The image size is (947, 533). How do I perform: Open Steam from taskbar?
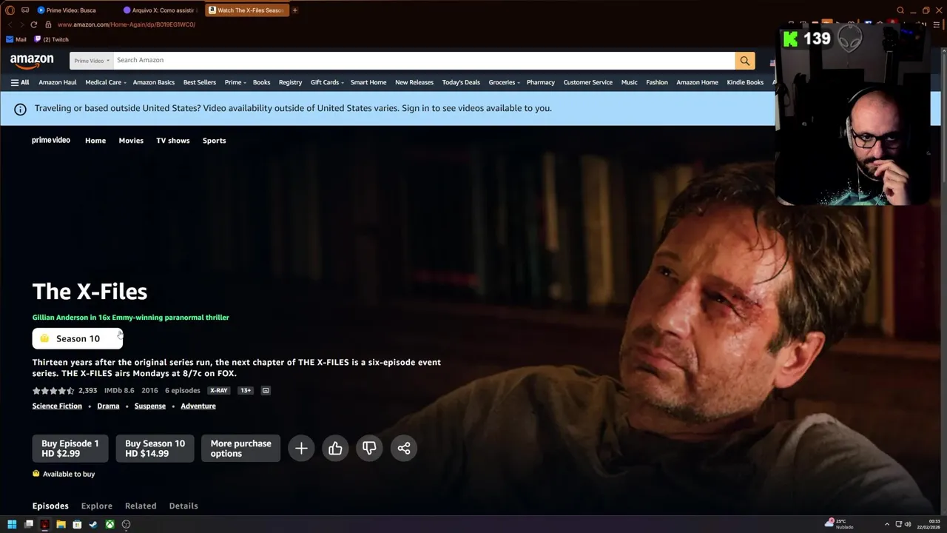click(x=93, y=524)
